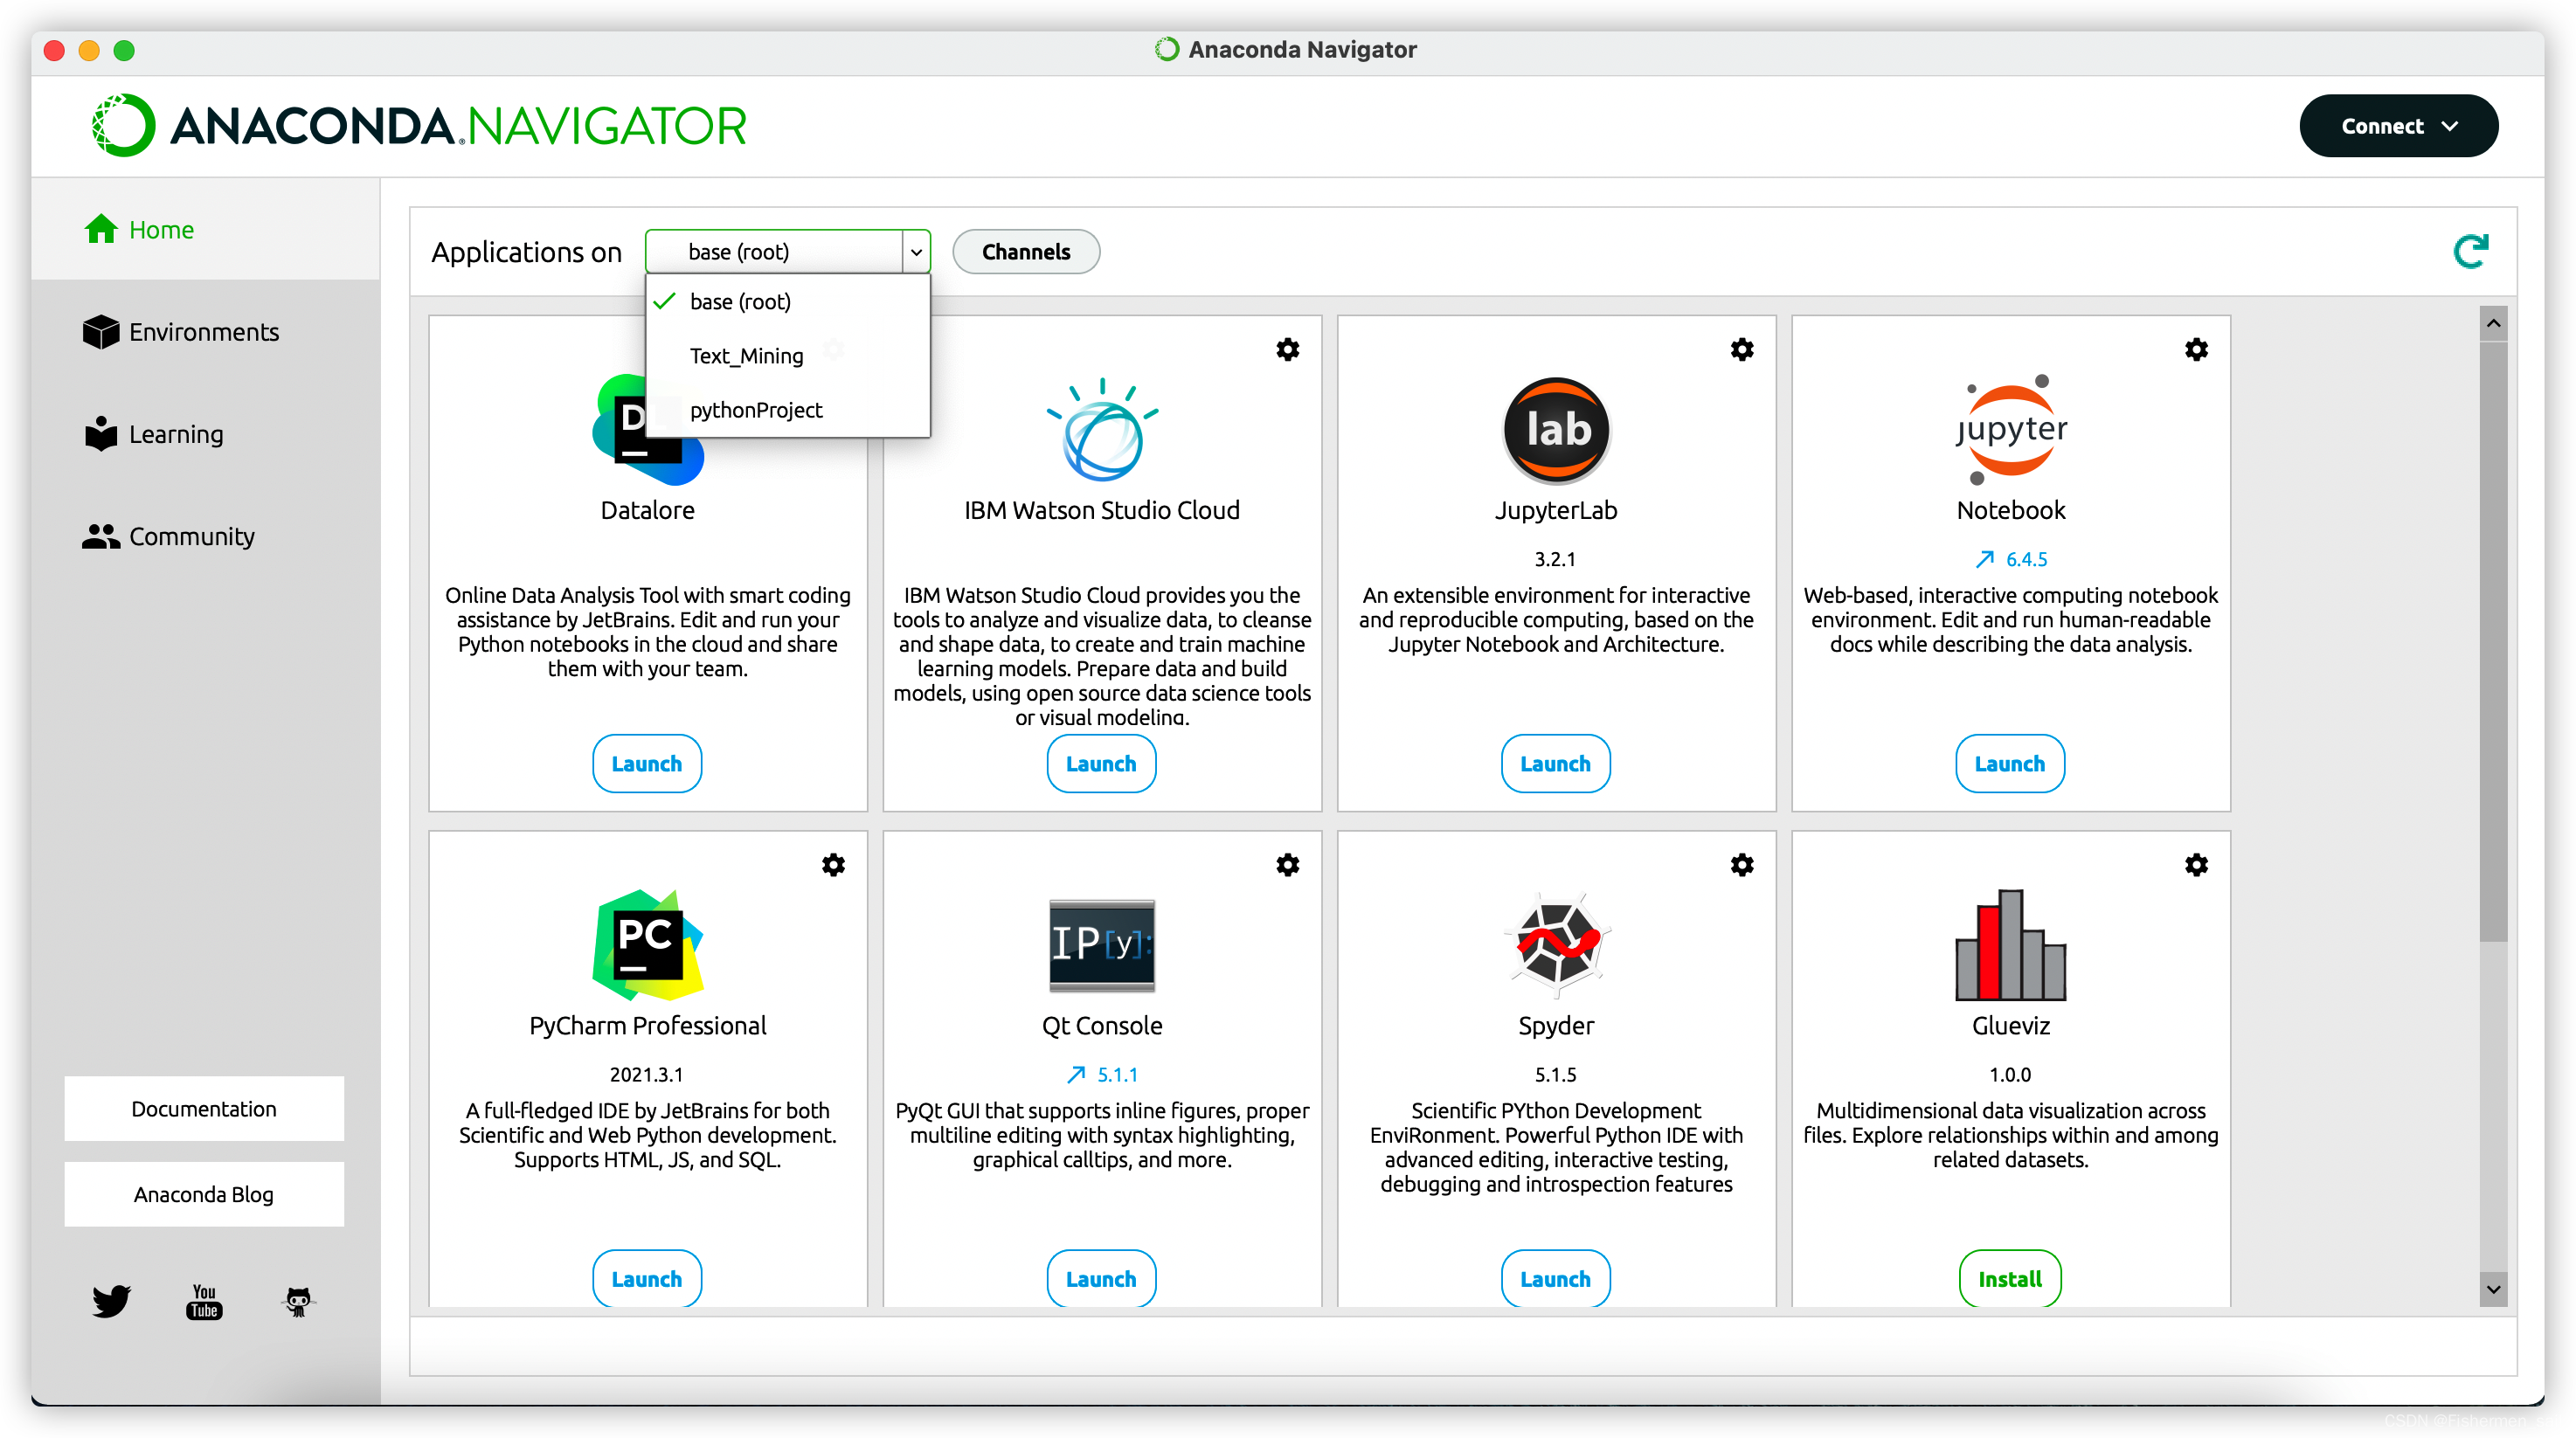Scroll down in the applications list

2491,1288
